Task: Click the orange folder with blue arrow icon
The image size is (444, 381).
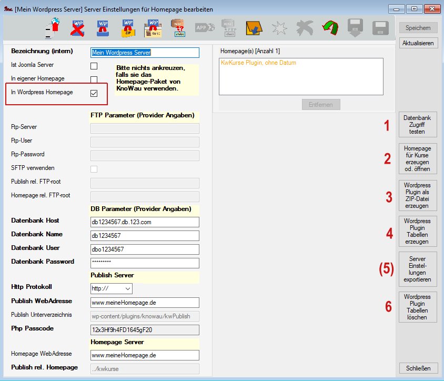Action: [254, 28]
